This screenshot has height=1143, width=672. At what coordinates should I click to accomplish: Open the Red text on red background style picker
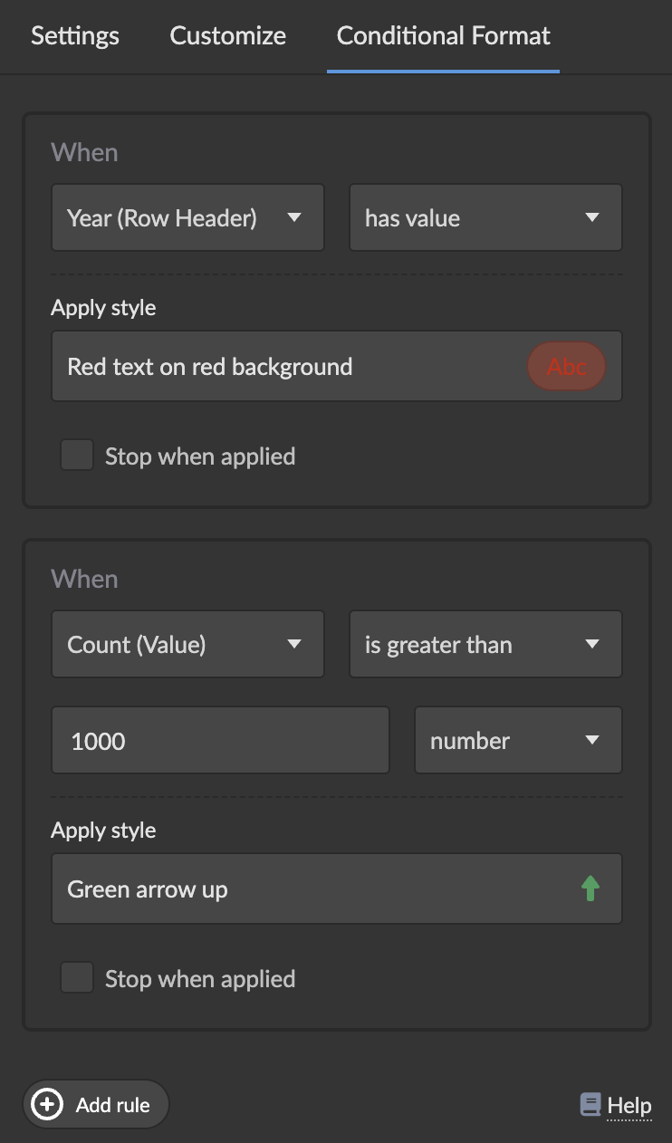click(x=290, y=367)
